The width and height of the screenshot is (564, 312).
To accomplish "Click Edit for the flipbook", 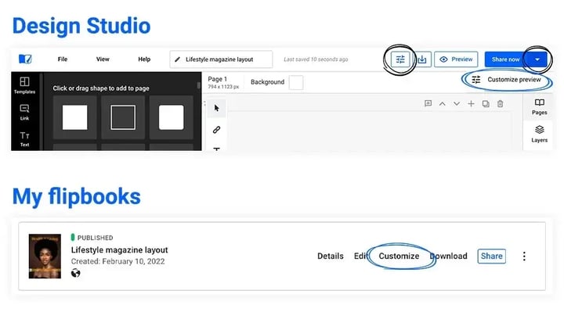I will (x=360, y=256).
